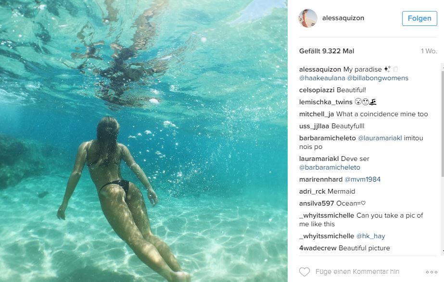Open mitchell_ja commenter profile

pos(317,114)
